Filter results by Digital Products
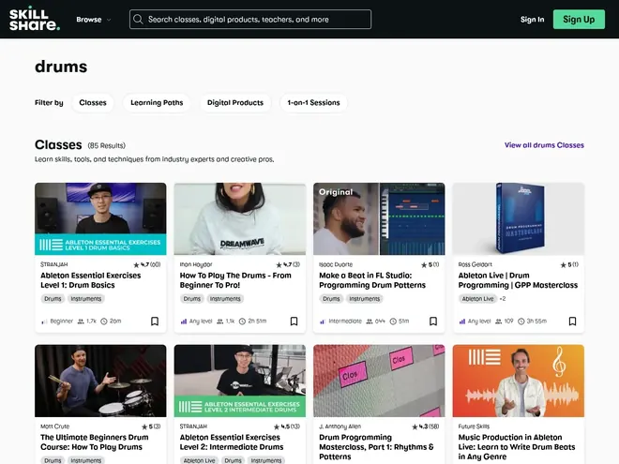The height and width of the screenshot is (464, 619). click(235, 102)
